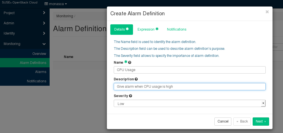
Task: Click the help icon next to Name
Action: click(x=130, y=62)
